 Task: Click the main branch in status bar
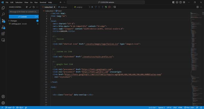point(8,107)
